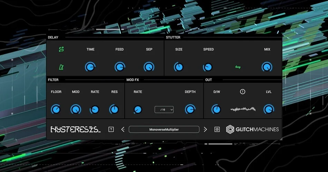Click the stutter SPEED knob

[x=208, y=67]
